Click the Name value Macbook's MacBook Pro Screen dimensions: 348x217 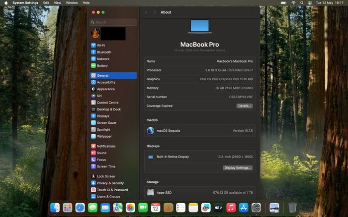pos(234,61)
